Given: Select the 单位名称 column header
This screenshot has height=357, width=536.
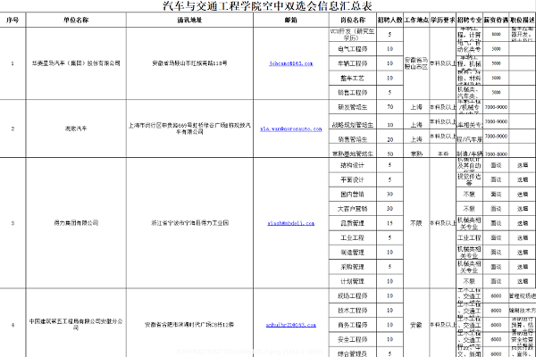Looking at the screenshot, I should [76, 20].
